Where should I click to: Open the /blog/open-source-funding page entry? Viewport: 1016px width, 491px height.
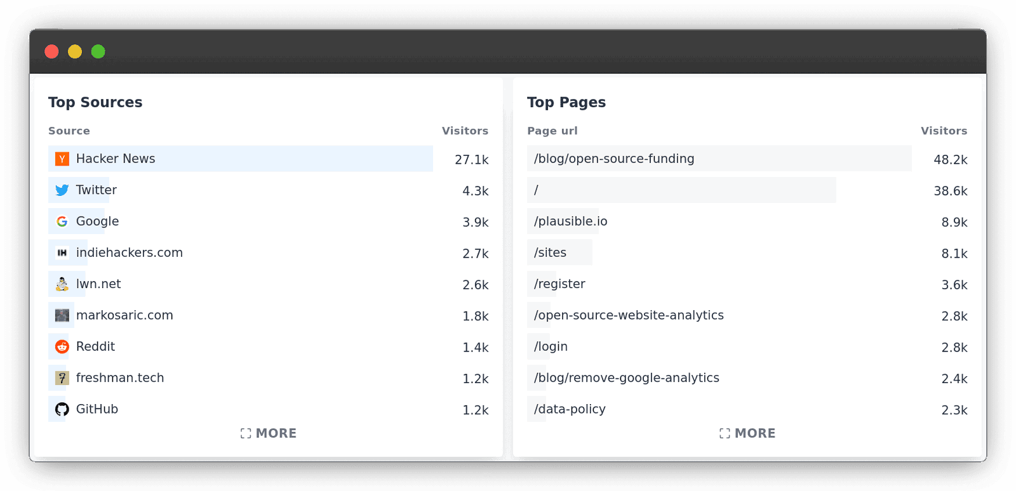(x=613, y=159)
